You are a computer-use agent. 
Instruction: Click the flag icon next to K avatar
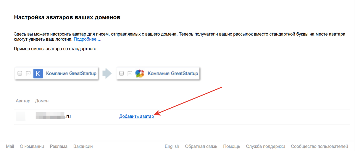(28, 73)
